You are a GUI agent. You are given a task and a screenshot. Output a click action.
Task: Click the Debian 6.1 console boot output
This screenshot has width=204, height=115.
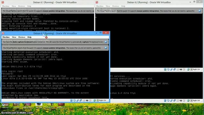click(47, 22)
